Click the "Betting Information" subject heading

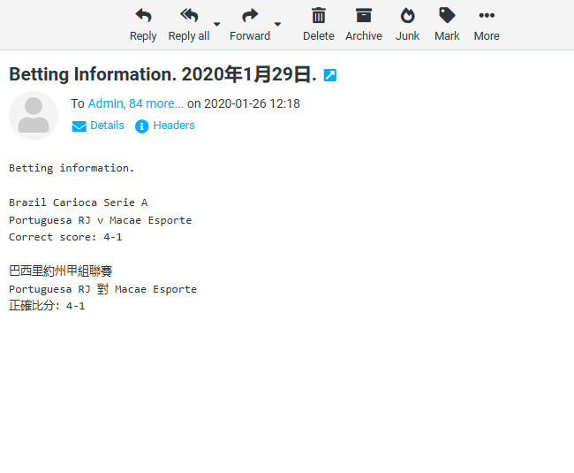[x=162, y=75]
